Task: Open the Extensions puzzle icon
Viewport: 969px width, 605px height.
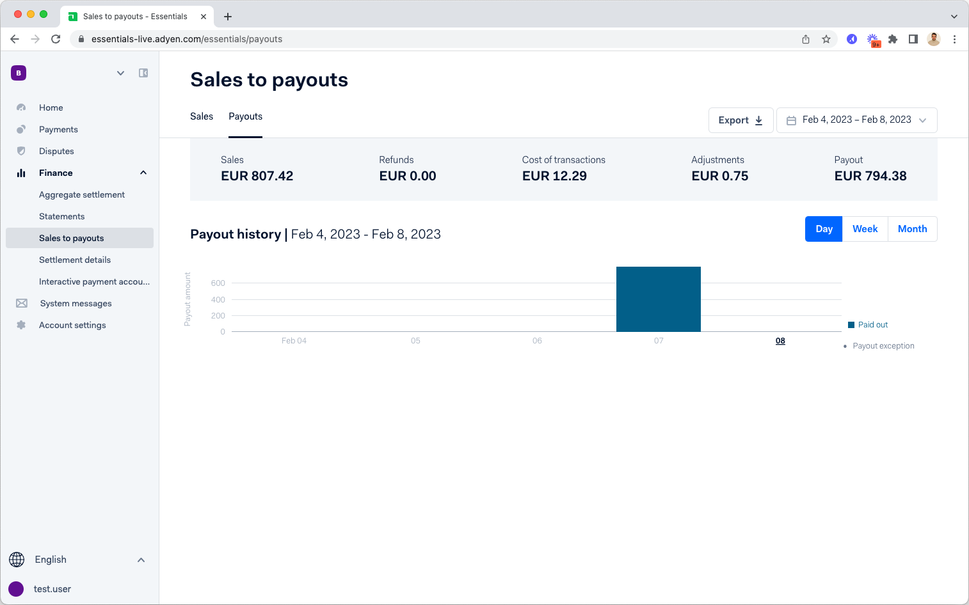Action: [893, 39]
